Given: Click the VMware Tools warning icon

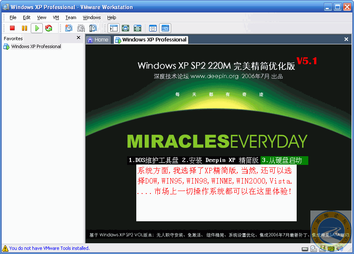Looking at the screenshot, I should [5, 248].
